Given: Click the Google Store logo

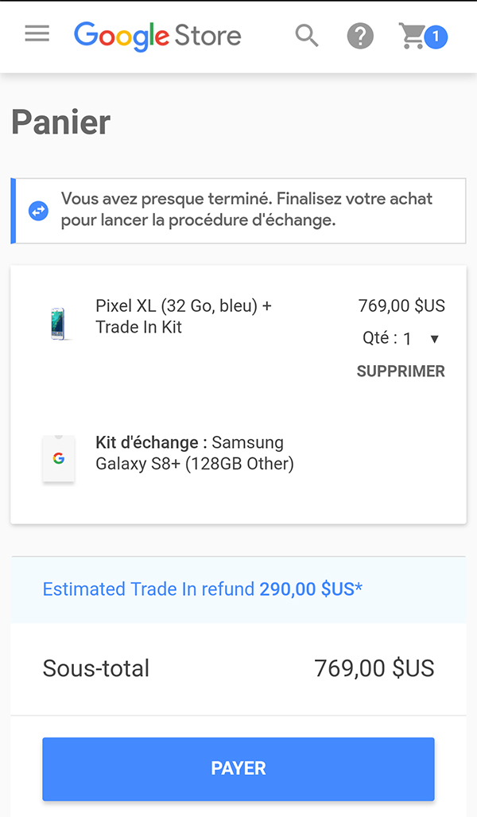Looking at the screenshot, I should [157, 36].
